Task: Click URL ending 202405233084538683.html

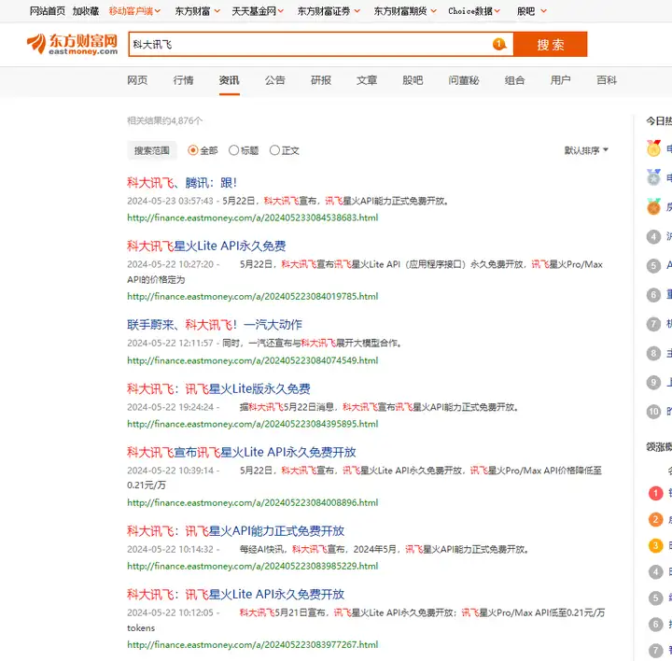Action: click(253, 218)
